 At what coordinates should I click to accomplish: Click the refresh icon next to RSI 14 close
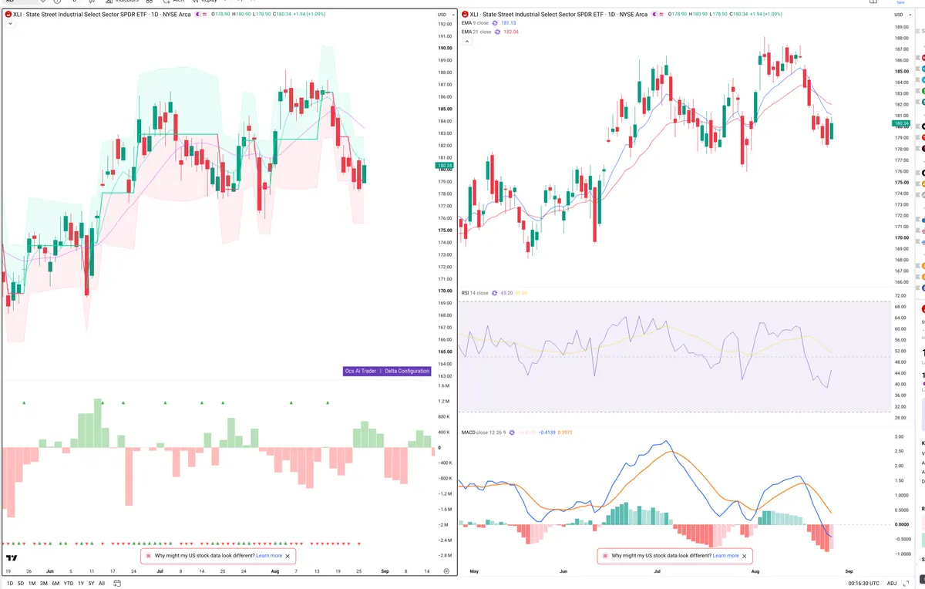pyautogui.click(x=495, y=293)
